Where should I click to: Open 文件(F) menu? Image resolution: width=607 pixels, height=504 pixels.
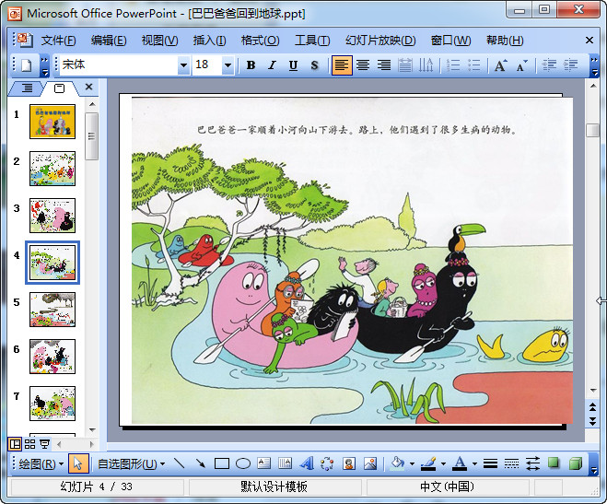[x=58, y=41]
